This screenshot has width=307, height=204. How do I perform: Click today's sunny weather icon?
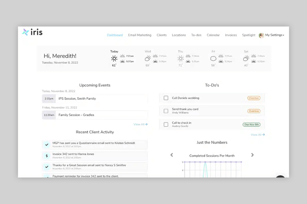pyautogui.click(x=114, y=58)
